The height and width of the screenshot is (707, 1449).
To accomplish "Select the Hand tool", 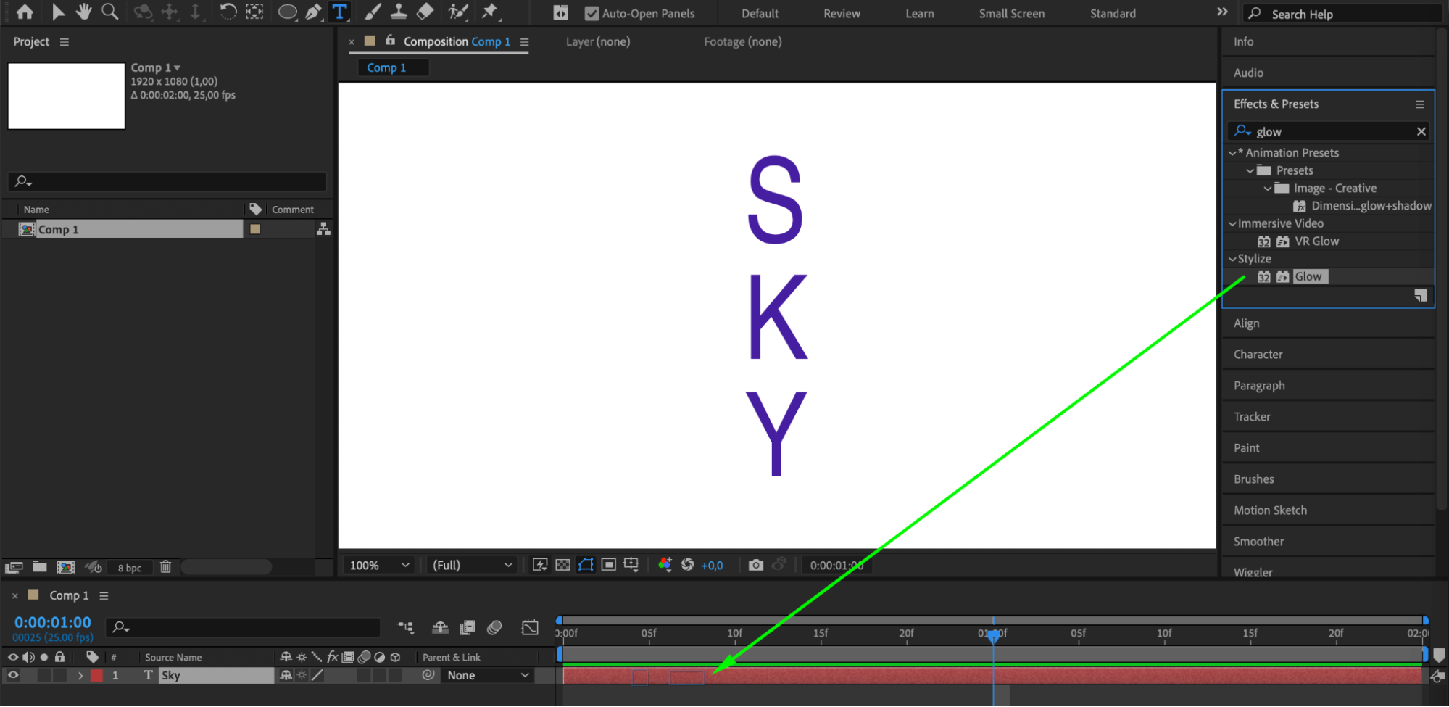I will (x=84, y=12).
